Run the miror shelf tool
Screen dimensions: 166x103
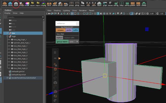point(49,4)
